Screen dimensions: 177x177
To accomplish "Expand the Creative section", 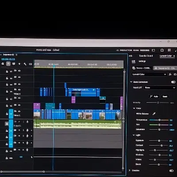I will click(130, 170).
